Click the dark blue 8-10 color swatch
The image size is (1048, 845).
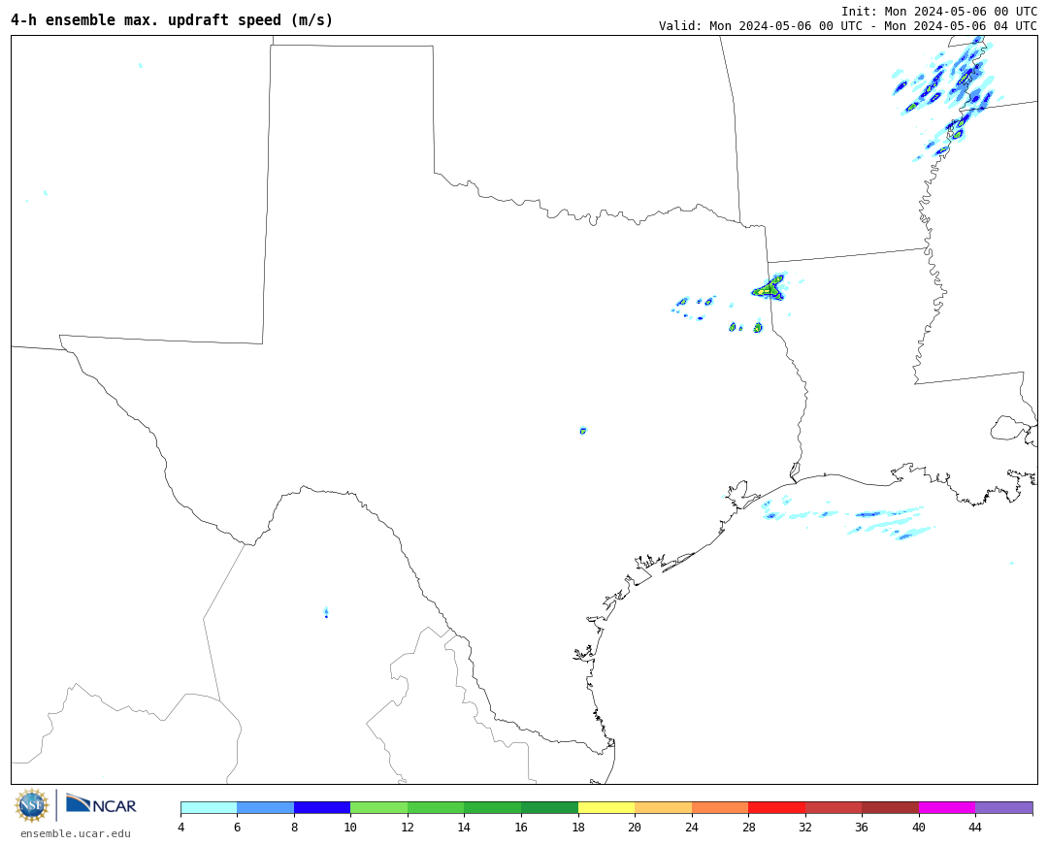click(322, 807)
